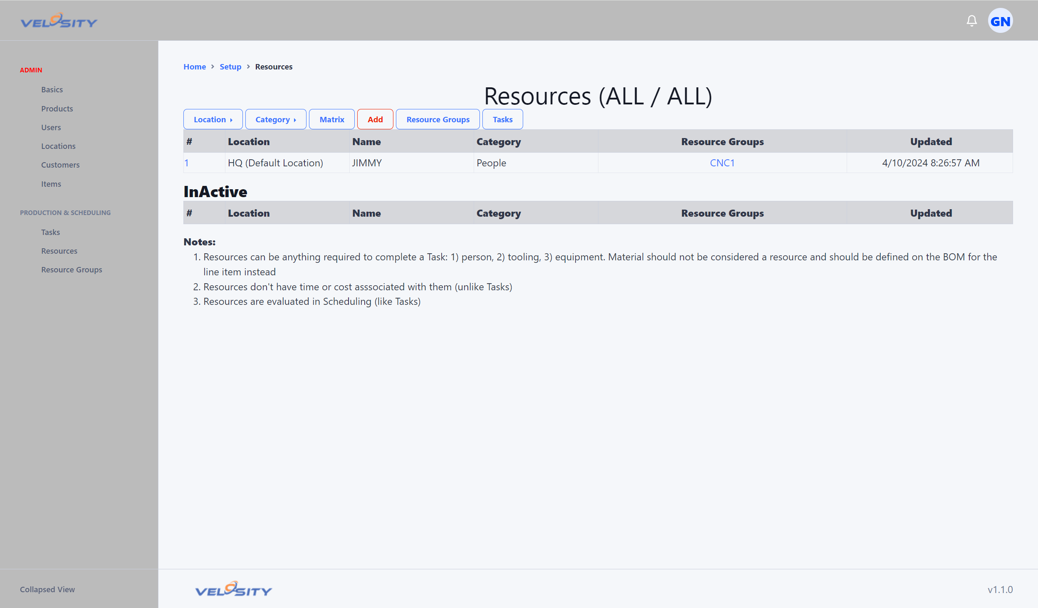The height and width of the screenshot is (608, 1038).
Task: Open Customers in the sidebar
Action: (60, 165)
